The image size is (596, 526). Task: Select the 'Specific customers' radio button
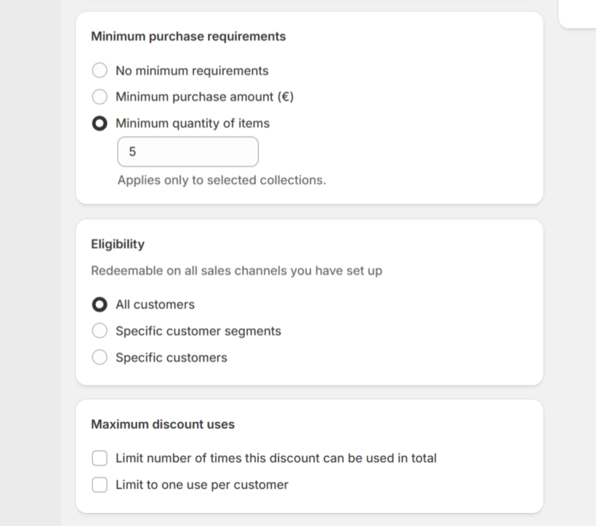(100, 357)
